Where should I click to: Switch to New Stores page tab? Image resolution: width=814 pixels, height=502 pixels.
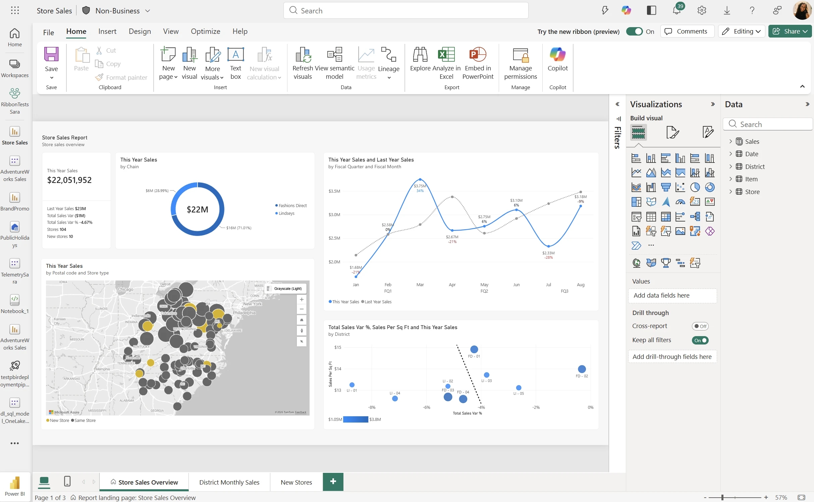[x=296, y=482]
